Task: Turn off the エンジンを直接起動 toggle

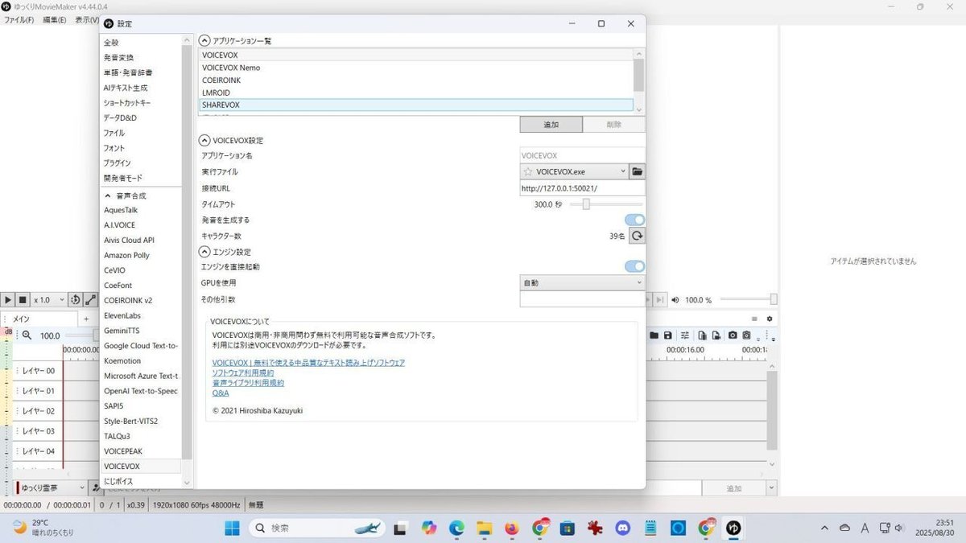Action: tap(634, 266)
